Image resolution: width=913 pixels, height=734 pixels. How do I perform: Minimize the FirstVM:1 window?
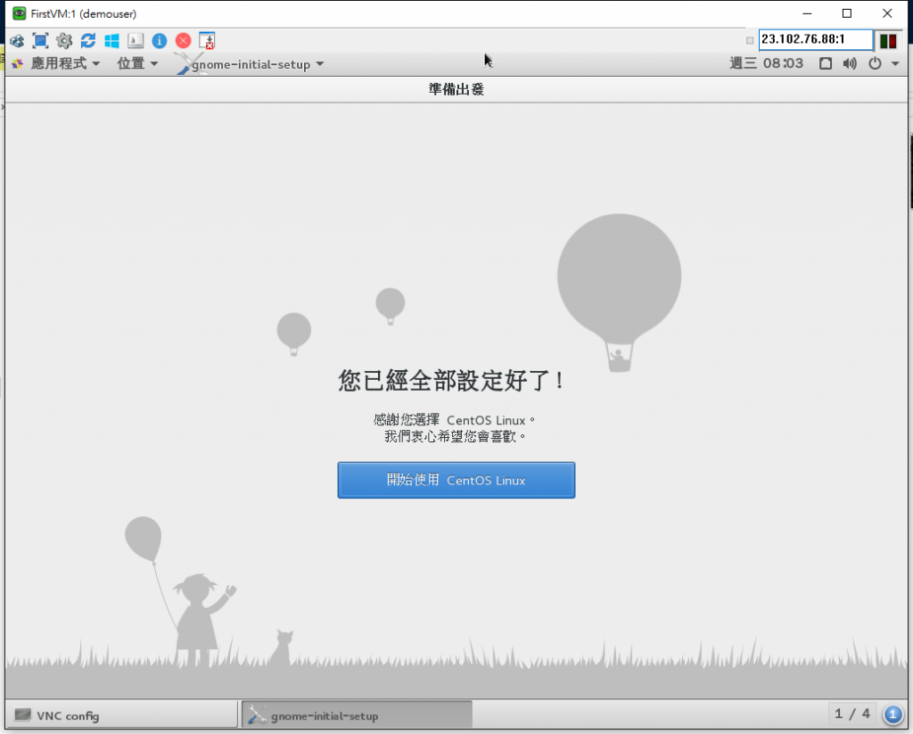point(807,13)
